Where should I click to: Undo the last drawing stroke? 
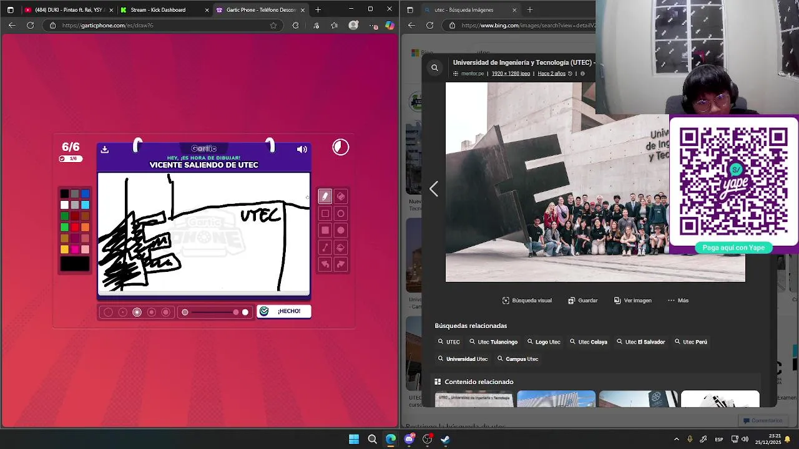point(325,264)
